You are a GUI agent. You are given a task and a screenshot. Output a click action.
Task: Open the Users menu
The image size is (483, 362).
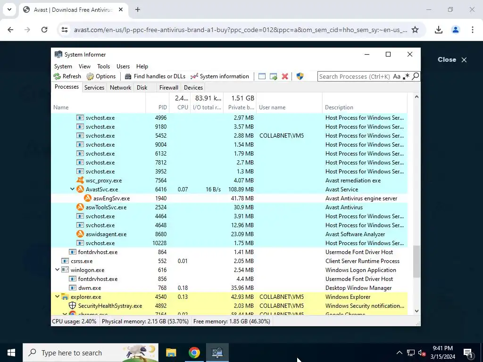pyautogui.click(x=123, y=66)
